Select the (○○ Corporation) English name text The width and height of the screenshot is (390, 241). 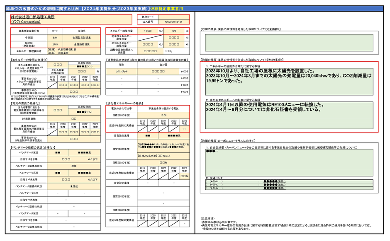pyautogui.click(x=26, y=22)
